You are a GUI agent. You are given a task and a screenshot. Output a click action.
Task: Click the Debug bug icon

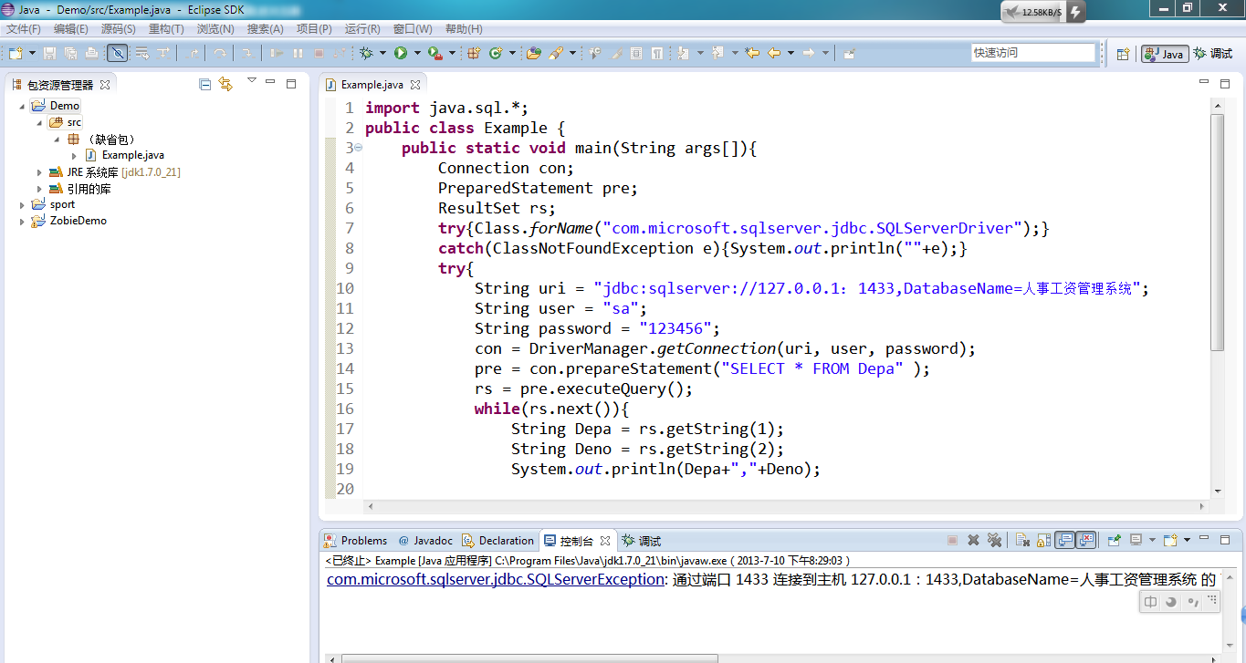click(366, 53)
